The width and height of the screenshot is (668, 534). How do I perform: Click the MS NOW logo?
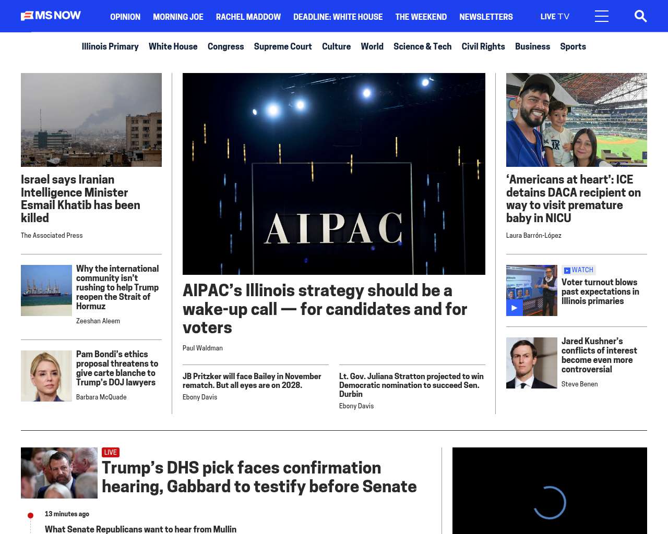[51, 16]
